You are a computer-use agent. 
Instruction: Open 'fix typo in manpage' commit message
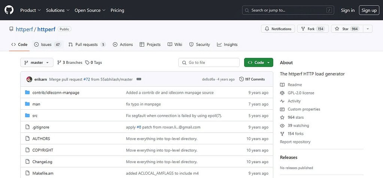point(143,104)
